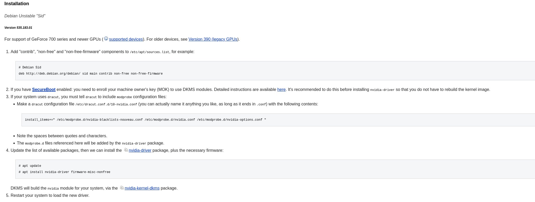The image size is (535, 202).
Task: Open Version 390 (legacy GPUs) link
Action: [213, 39]
